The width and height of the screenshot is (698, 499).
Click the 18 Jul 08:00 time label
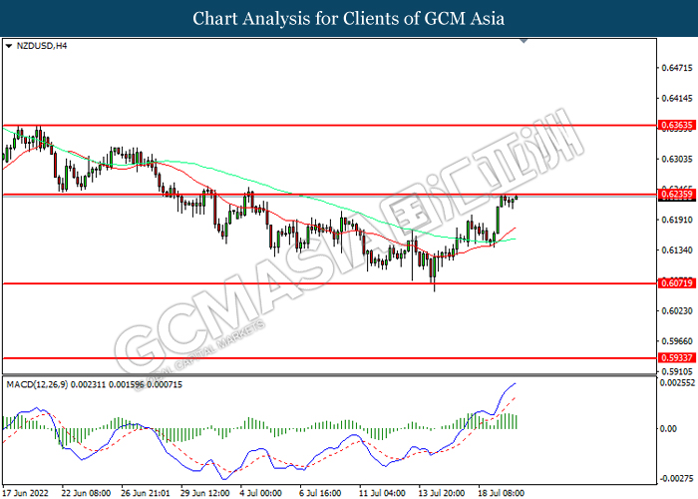click(x=503, y=493)
